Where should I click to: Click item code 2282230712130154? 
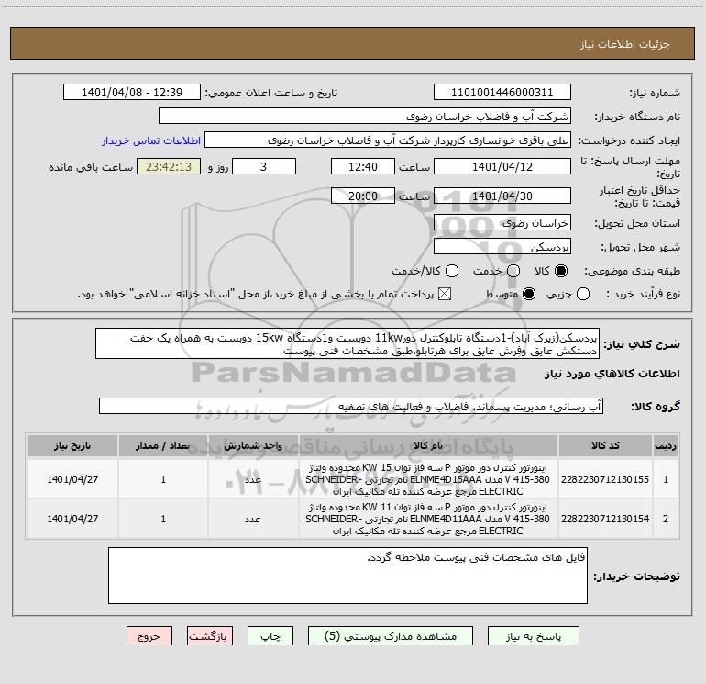(605, 519)
